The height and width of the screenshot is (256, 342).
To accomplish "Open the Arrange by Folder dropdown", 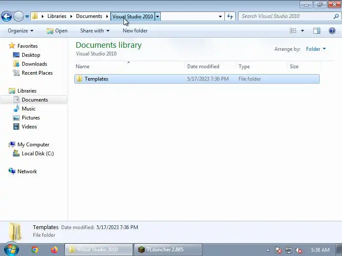I will [316, 49].
